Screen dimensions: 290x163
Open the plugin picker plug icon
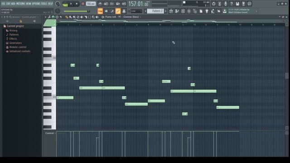pos(207,11)
